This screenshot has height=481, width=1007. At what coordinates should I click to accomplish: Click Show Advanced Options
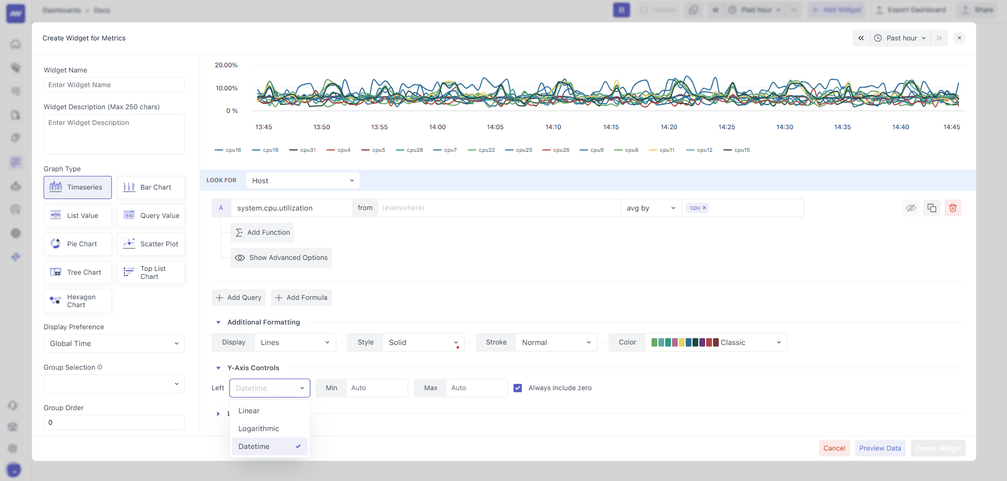(281, 257)
